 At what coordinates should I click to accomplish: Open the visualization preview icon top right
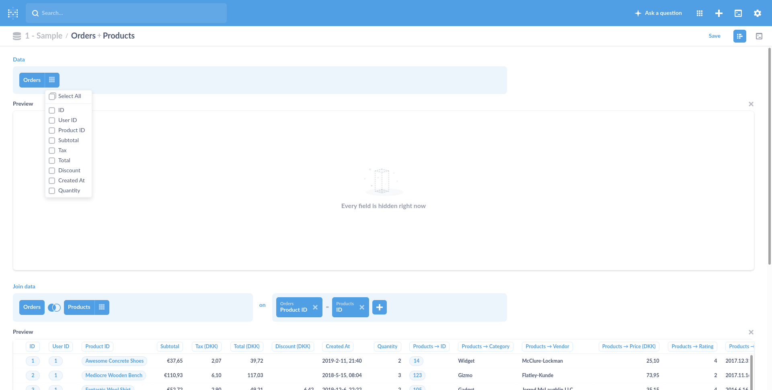(760, 36)
